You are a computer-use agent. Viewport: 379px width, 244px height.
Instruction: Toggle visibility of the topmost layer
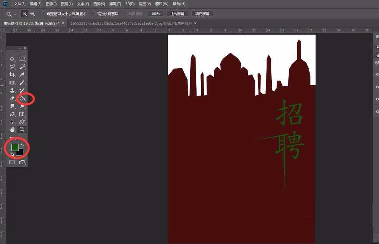[377, 75]
